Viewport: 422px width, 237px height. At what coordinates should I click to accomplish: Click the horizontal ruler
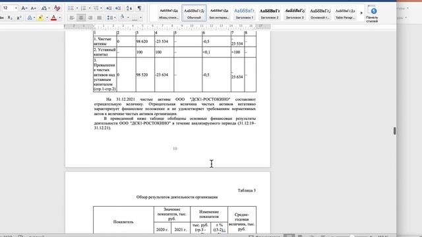(167, 26)
